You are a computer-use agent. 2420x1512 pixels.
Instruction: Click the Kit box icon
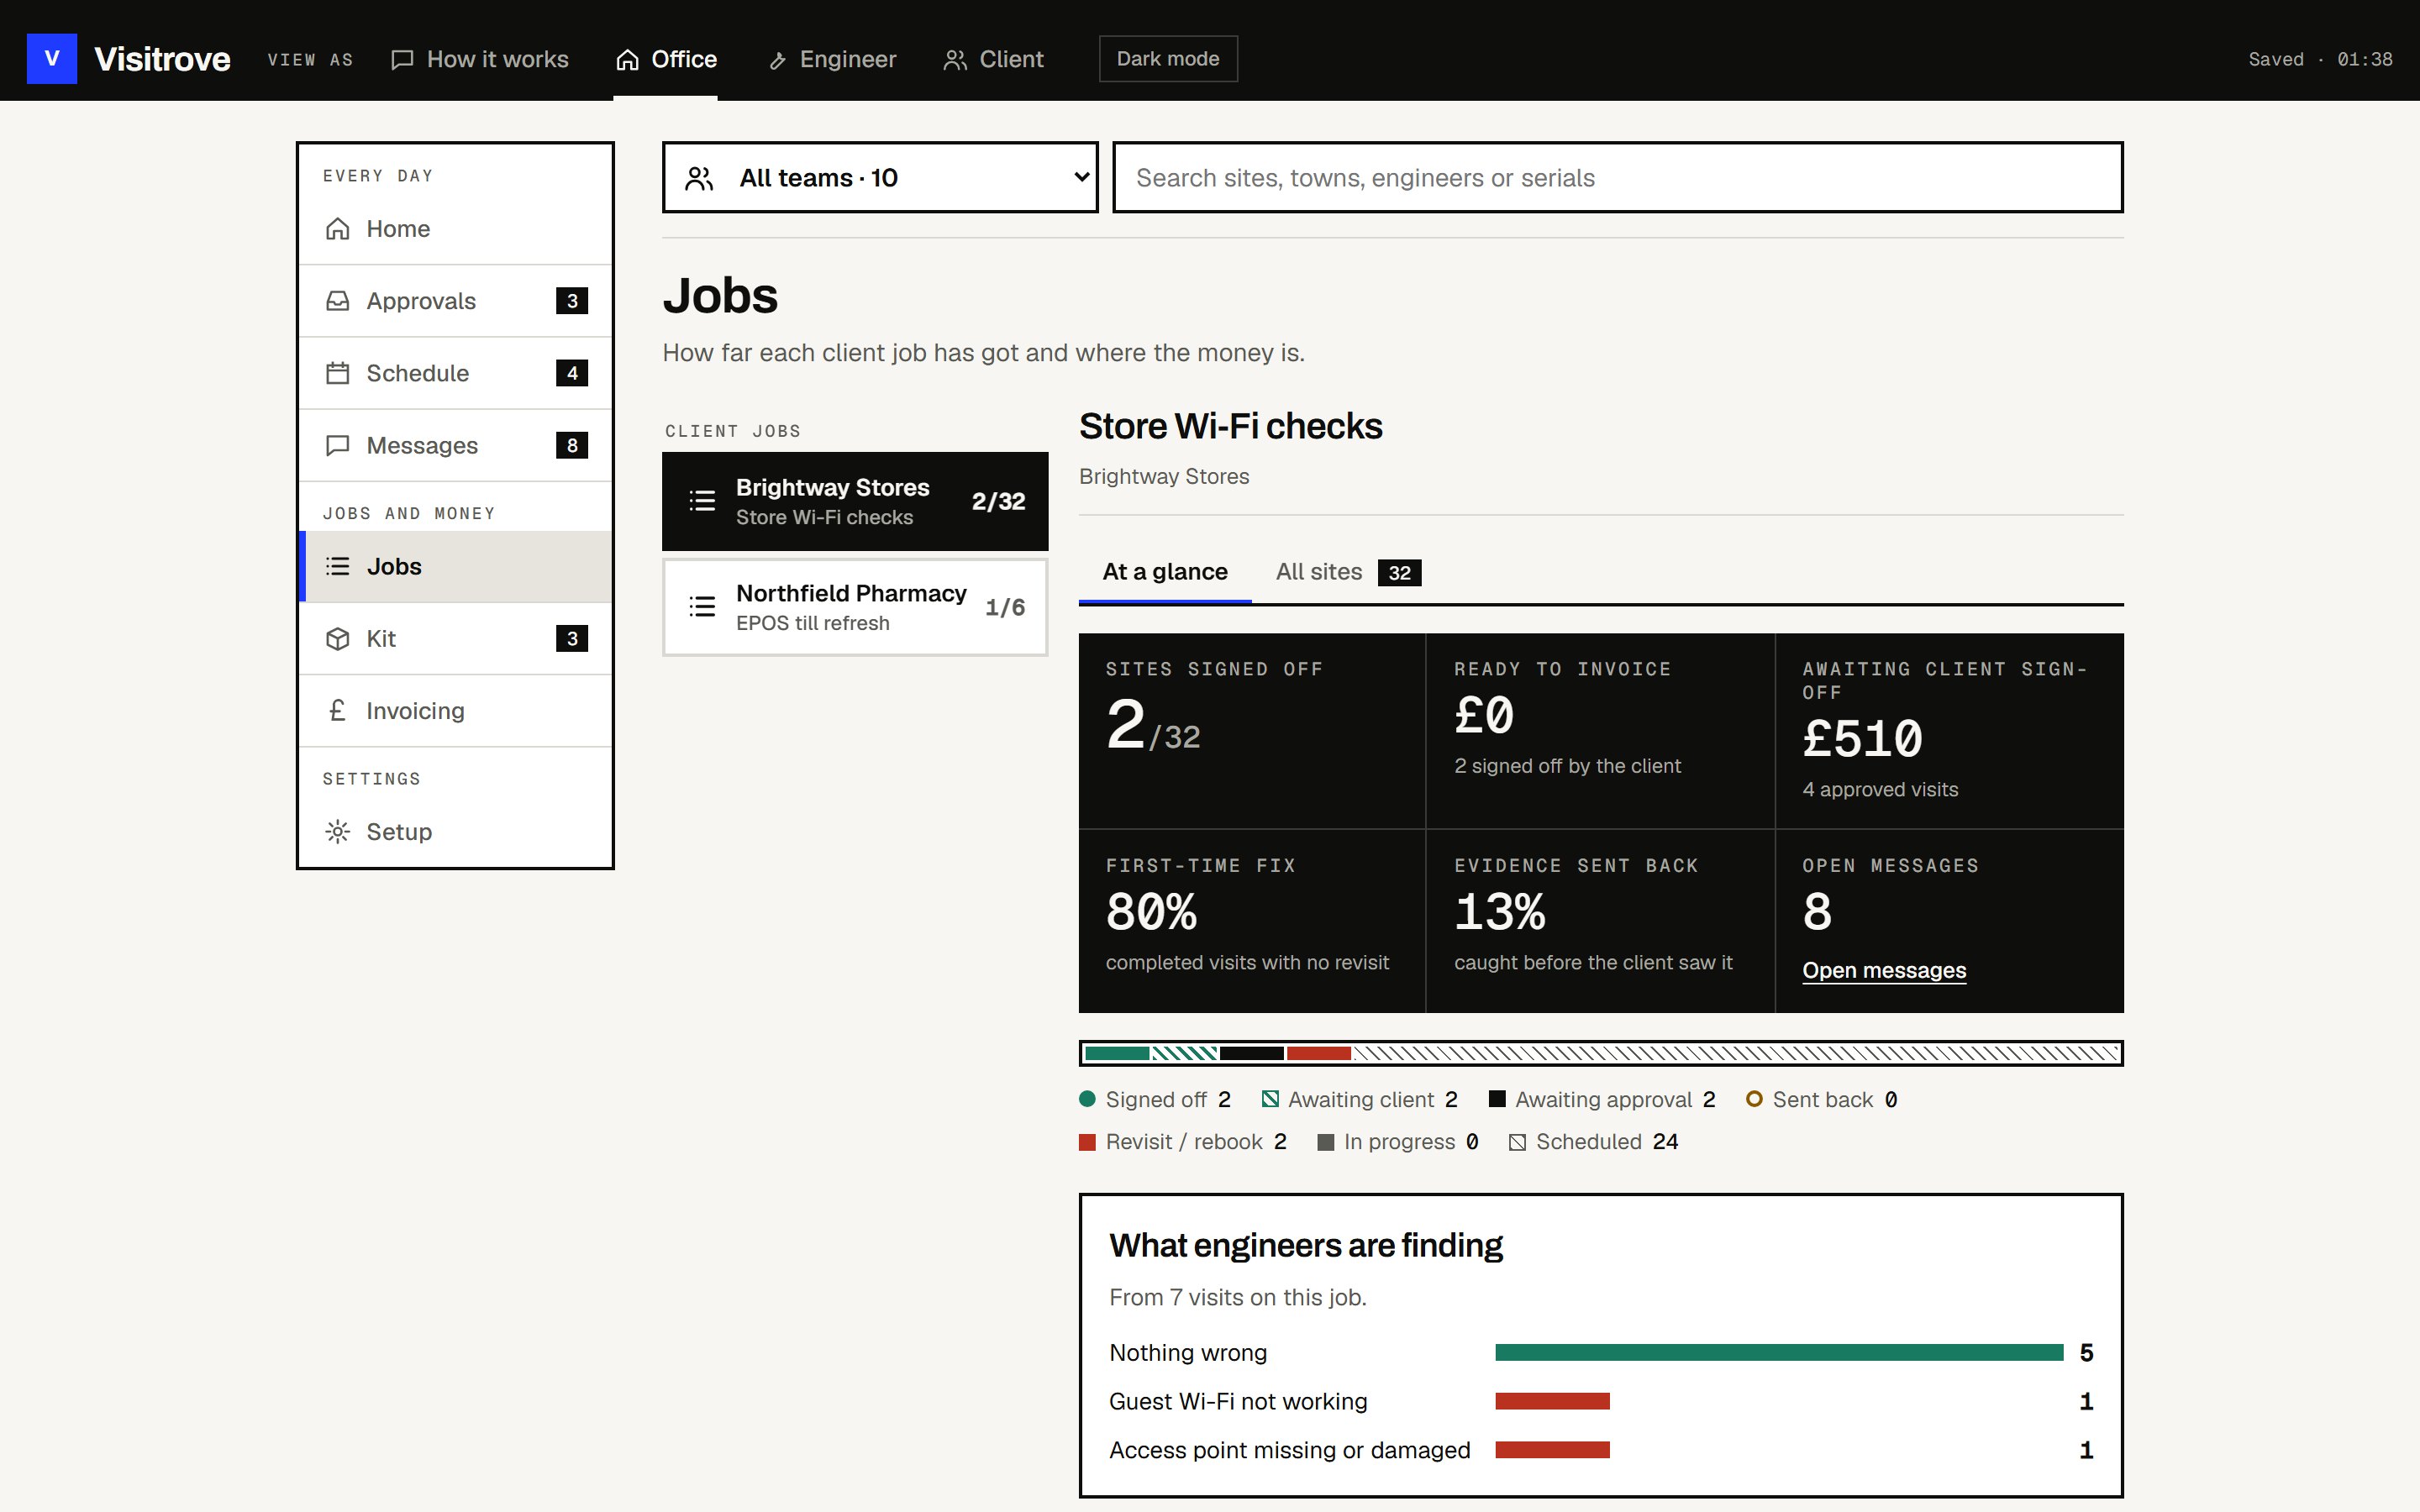pos(338,638)
